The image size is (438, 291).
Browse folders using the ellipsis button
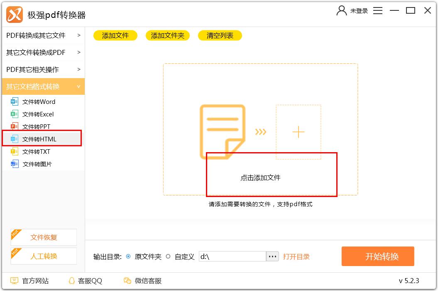(x=272, y=256)
